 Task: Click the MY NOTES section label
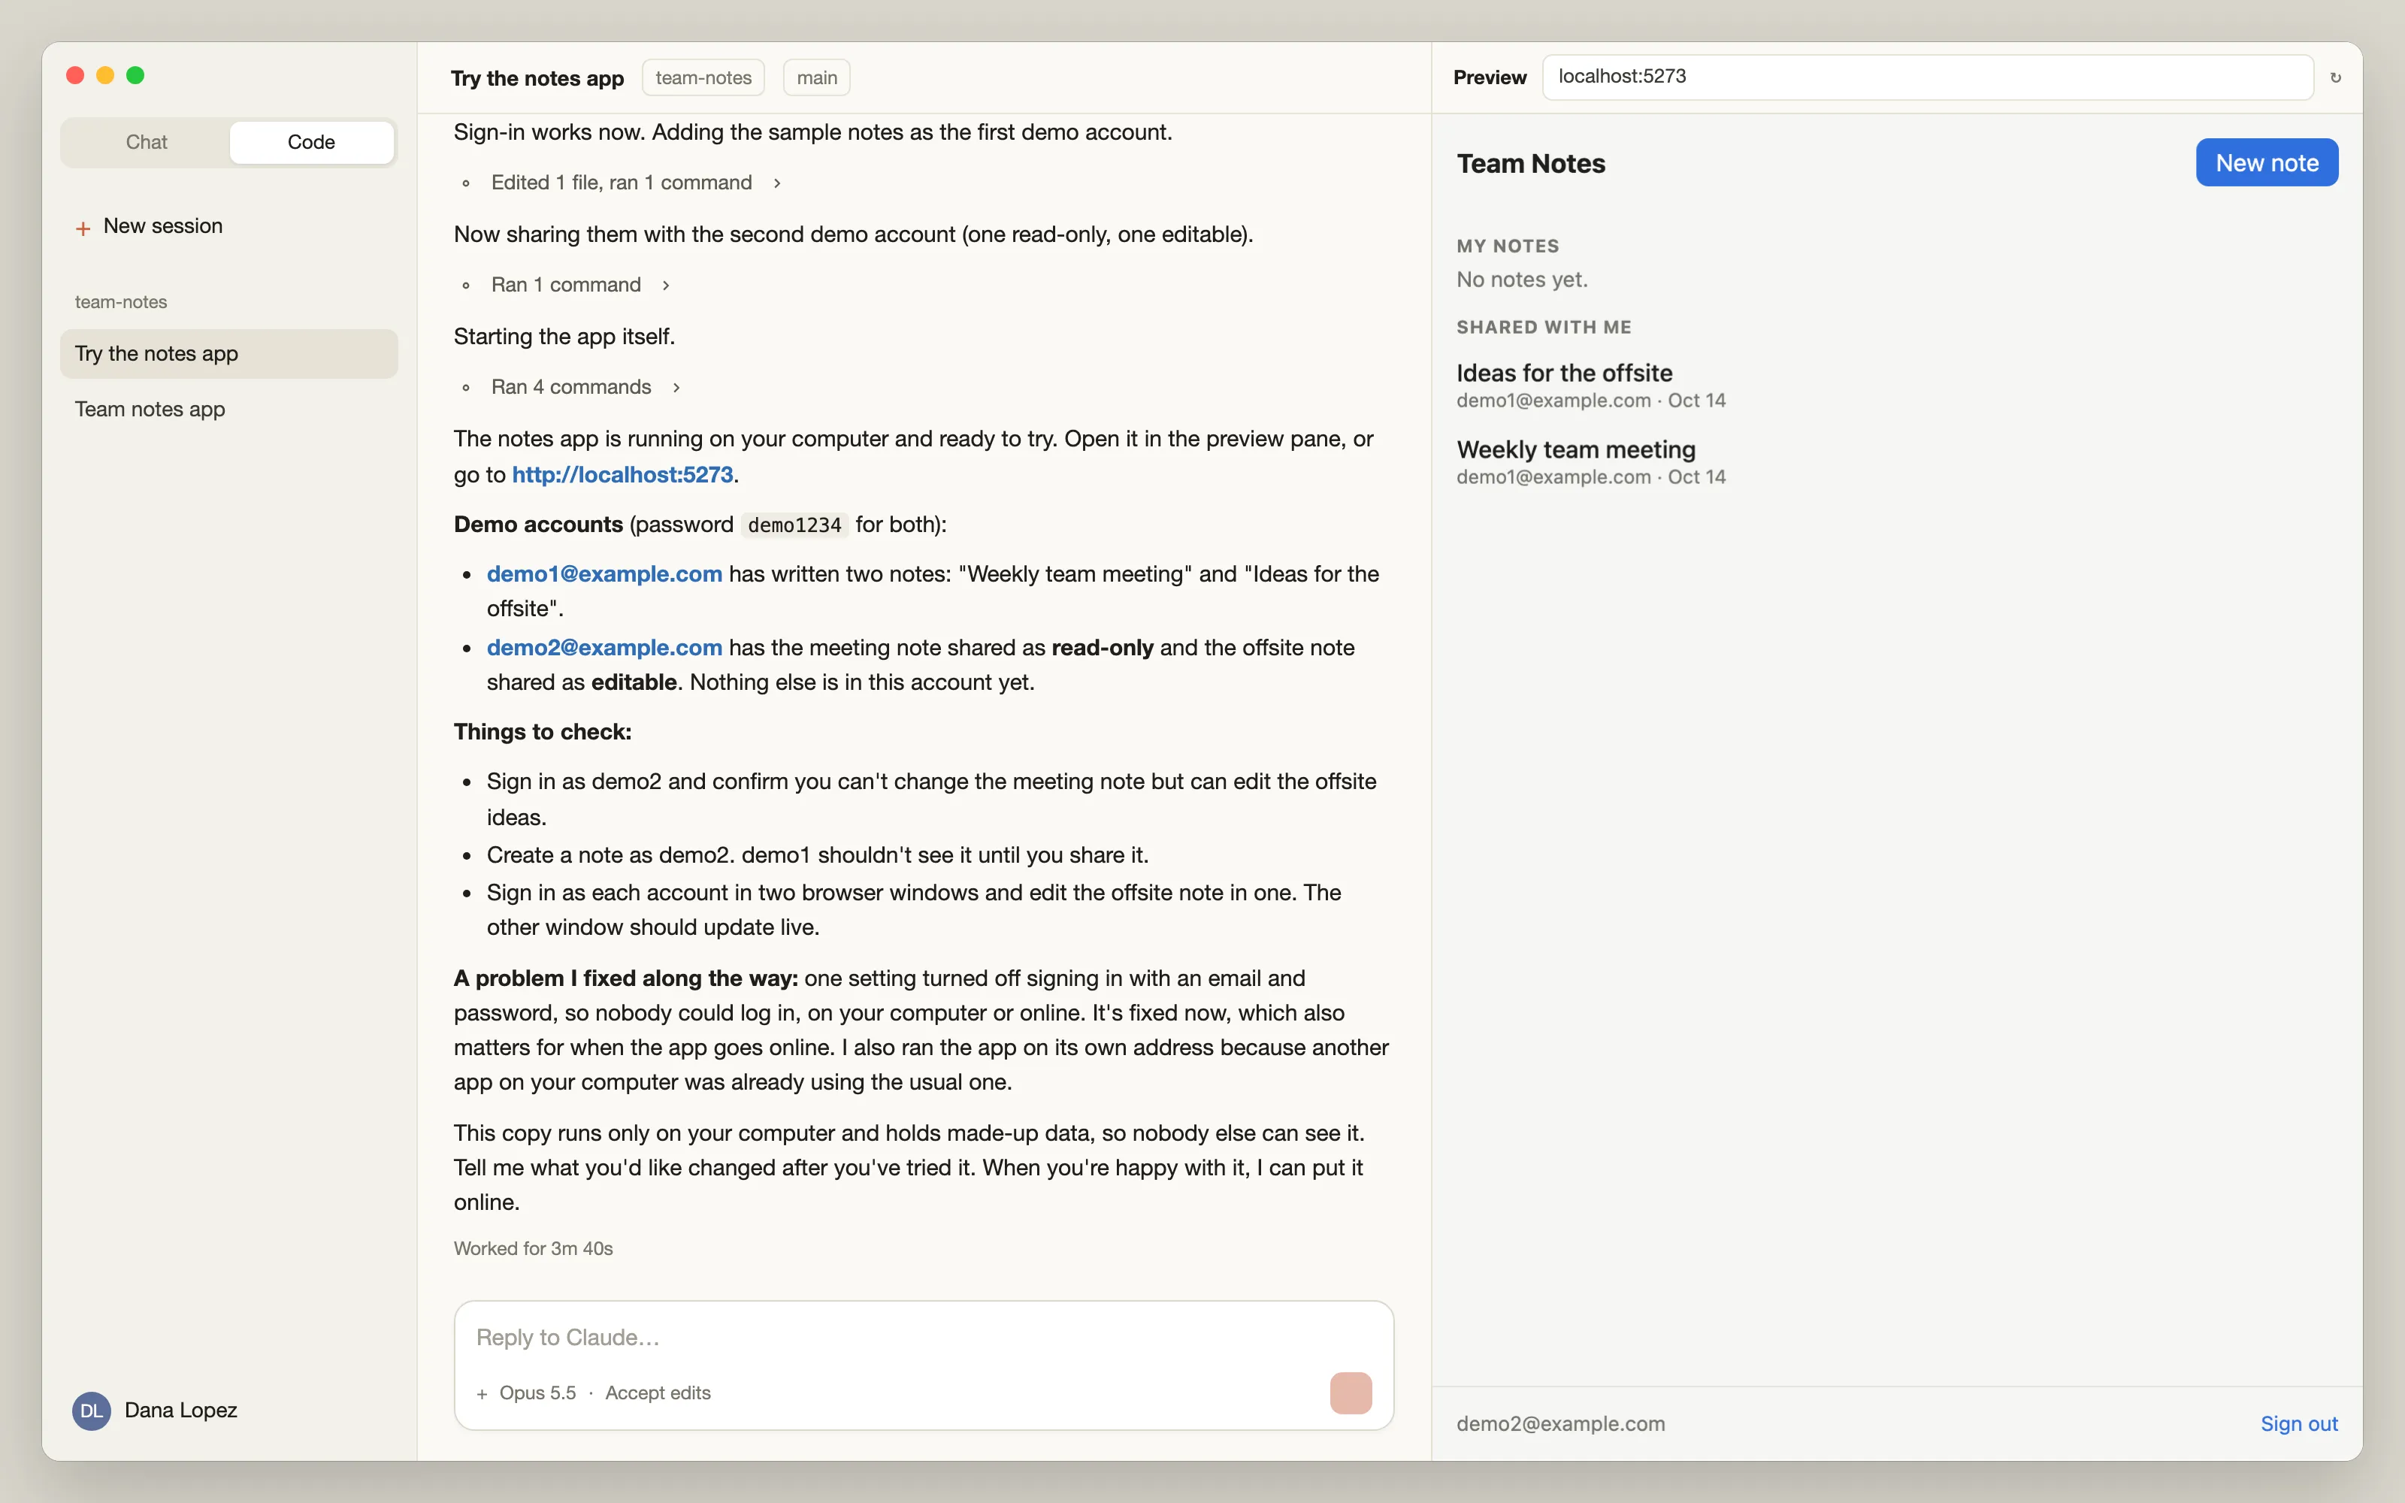1508,246
